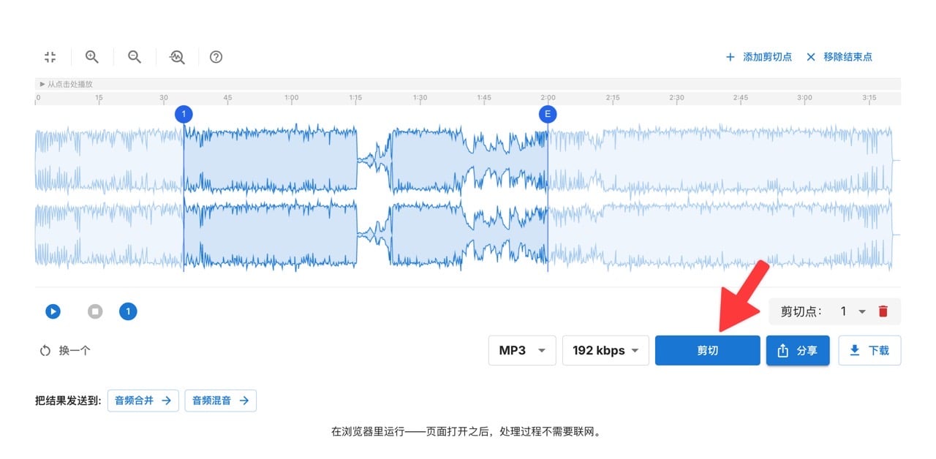Viewport: 936px width, 459px height.
Task: Click the 下载 download button
Action: [x=869, y=350]
